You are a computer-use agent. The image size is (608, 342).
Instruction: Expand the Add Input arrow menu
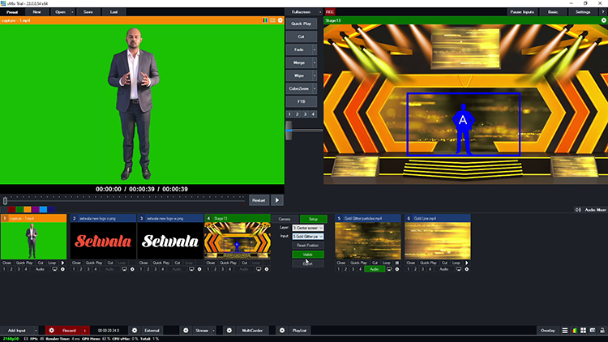36,331
